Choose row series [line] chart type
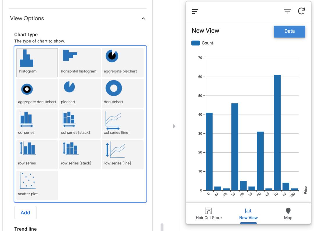The height and width of the screenshot is (231, 314). [x=123, y=155]
